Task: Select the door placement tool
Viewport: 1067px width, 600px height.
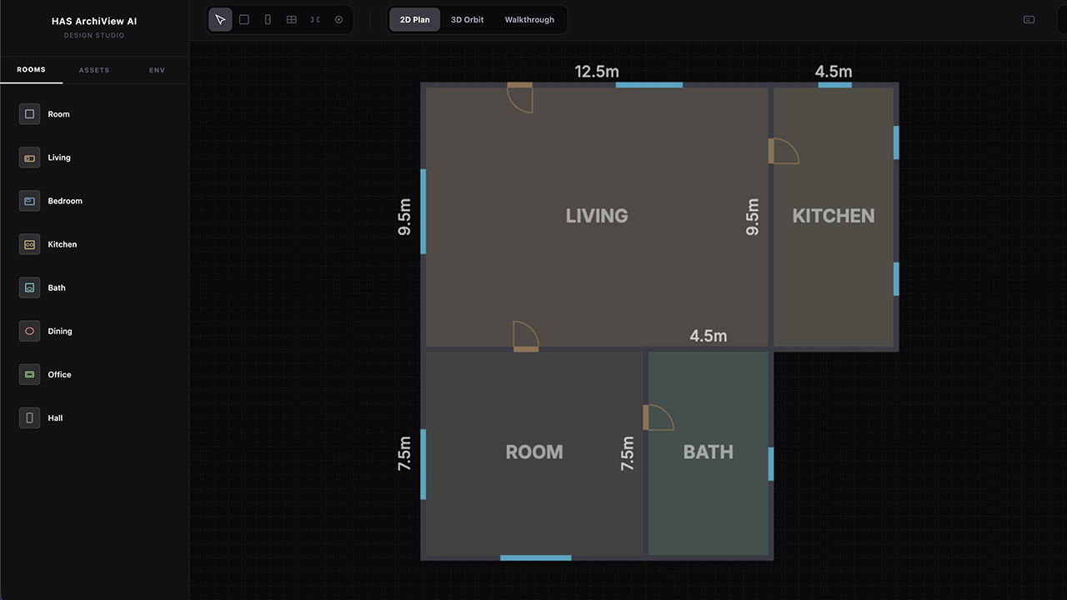Action: 314,19
